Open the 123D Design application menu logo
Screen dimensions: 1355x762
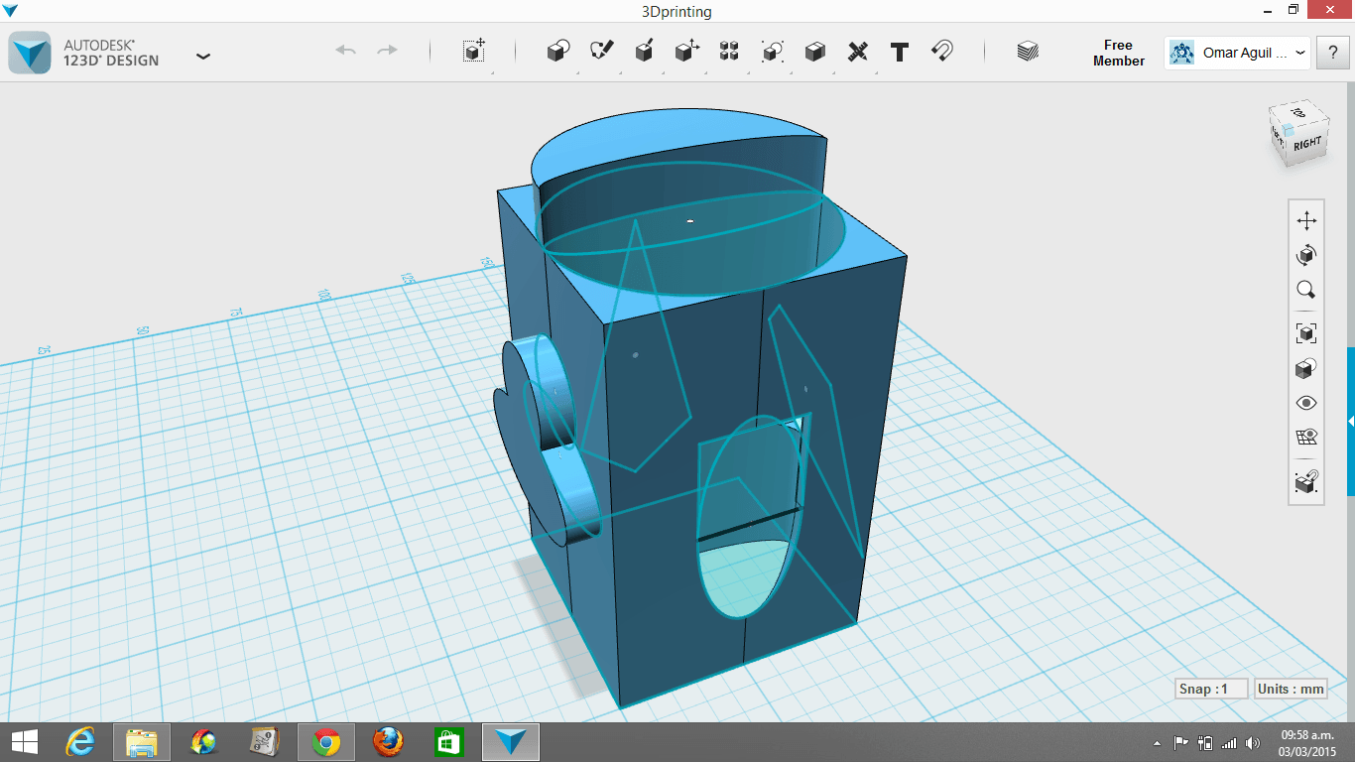click(30, 53)
